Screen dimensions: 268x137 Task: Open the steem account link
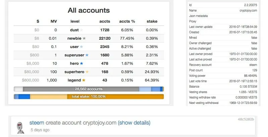(x=37, y=123)
